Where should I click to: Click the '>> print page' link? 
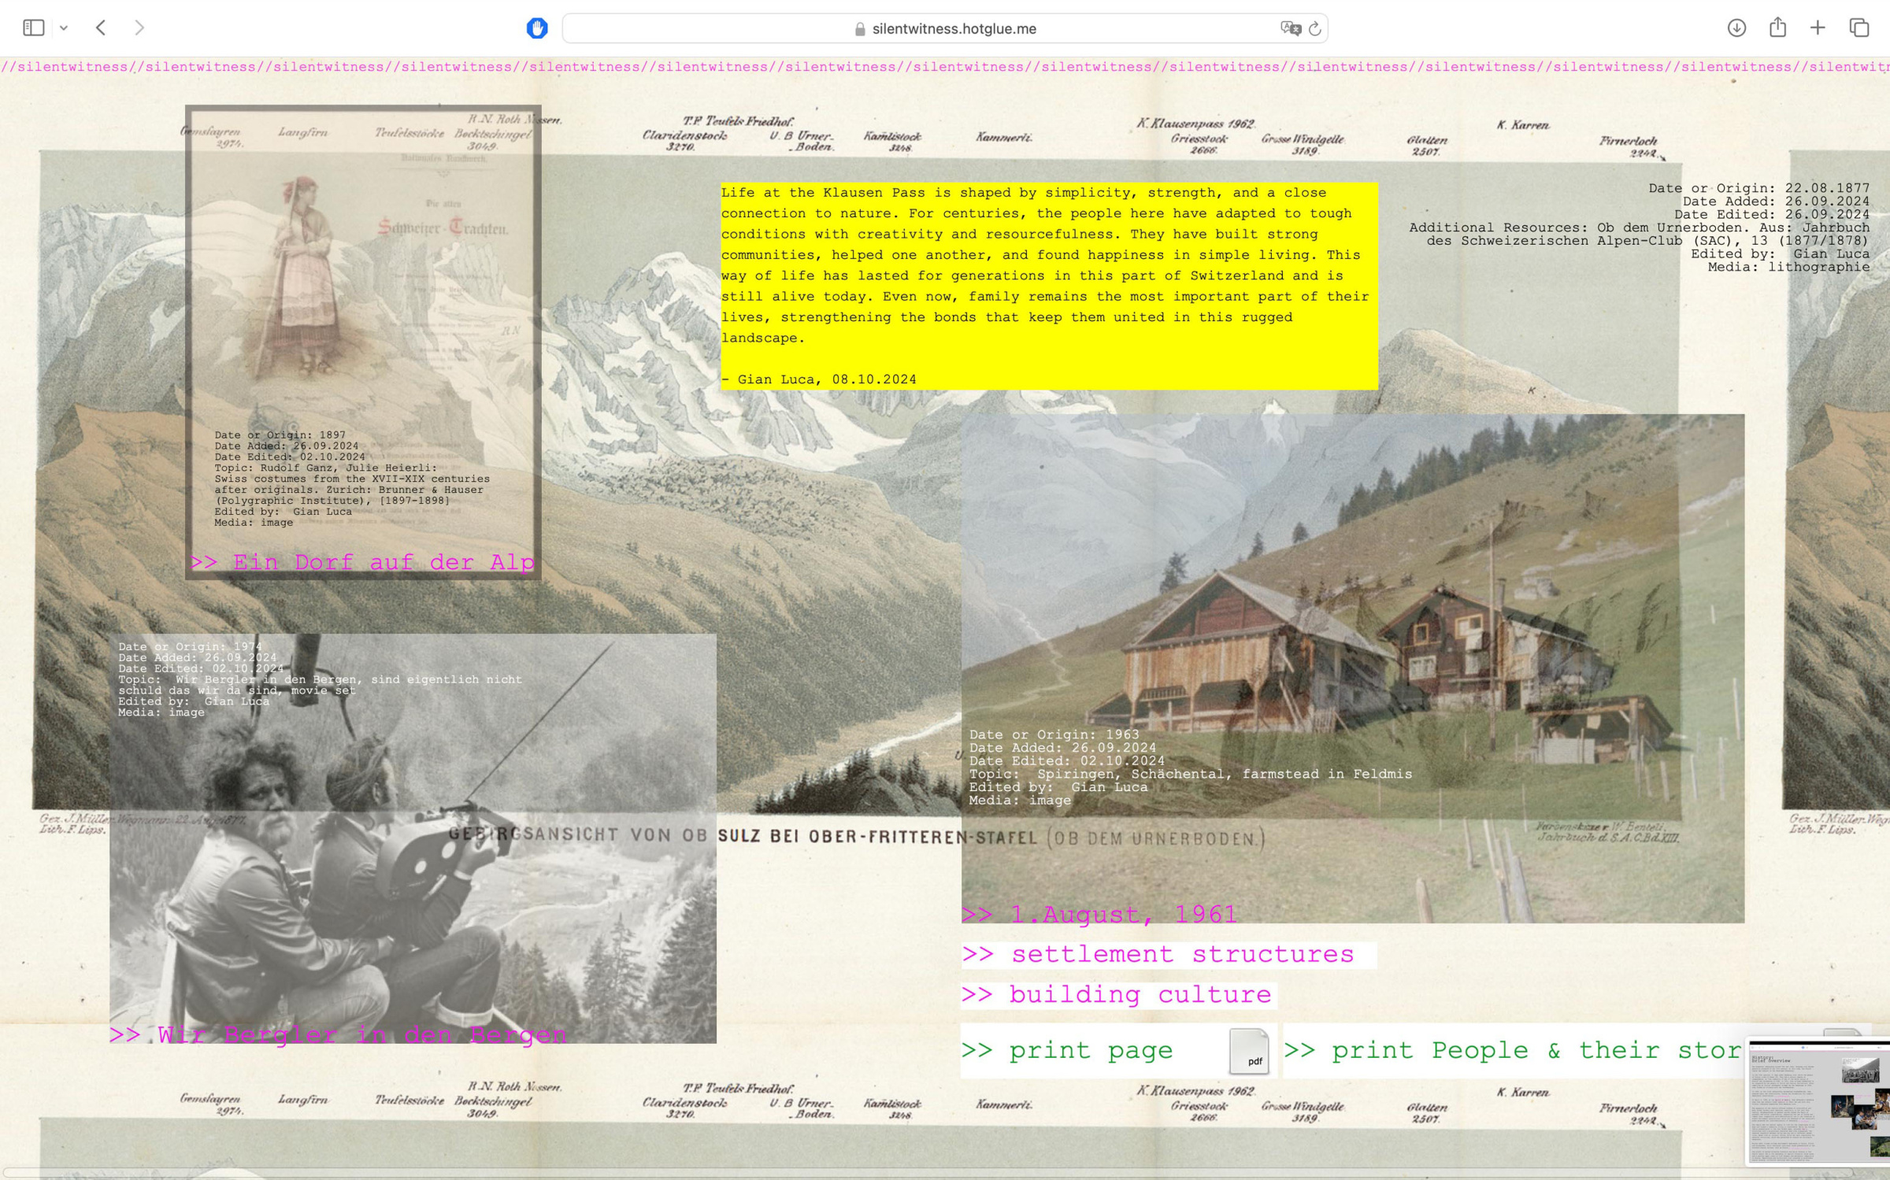coord(1068,1051)
